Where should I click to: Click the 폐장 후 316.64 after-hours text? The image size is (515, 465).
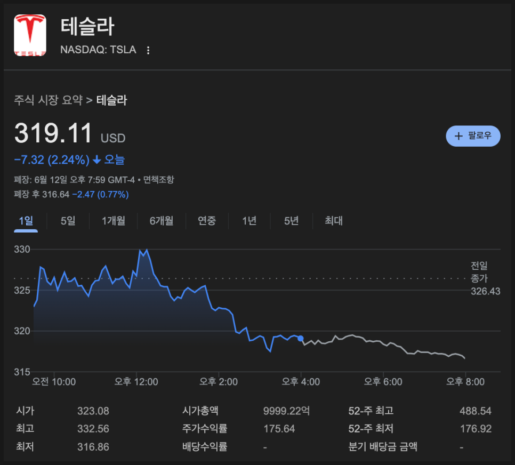(x=42, y=195)
